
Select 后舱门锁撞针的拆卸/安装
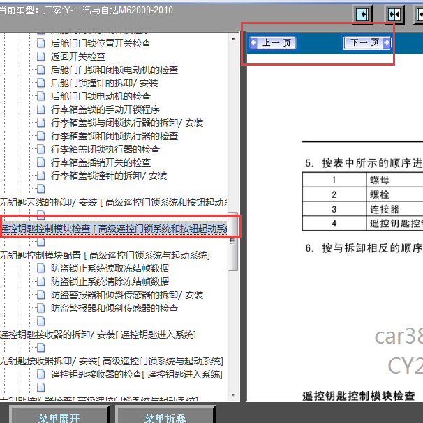point(104,83)
